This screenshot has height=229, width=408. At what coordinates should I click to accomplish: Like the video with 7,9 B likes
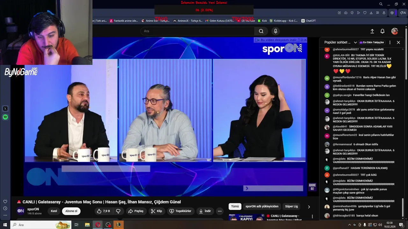pyautogui.click(x=103, y=211)
